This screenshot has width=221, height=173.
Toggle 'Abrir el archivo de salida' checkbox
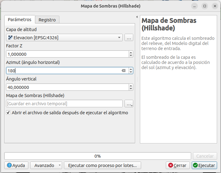(x=8, y=113)
